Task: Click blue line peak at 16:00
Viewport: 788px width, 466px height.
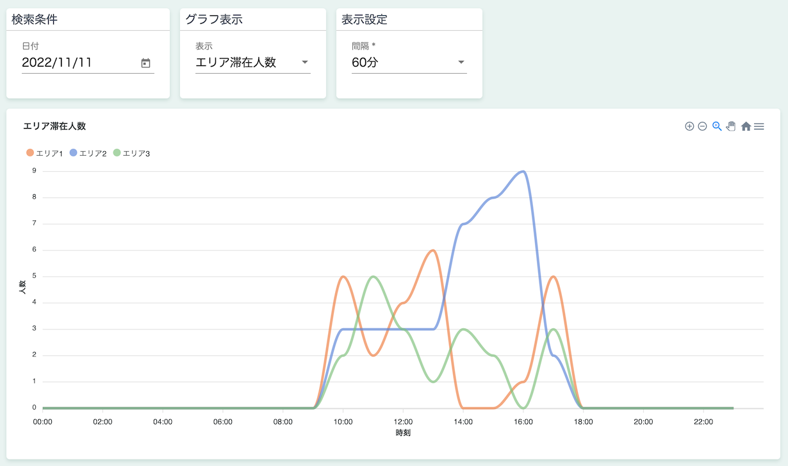Action: pos(523,171)
